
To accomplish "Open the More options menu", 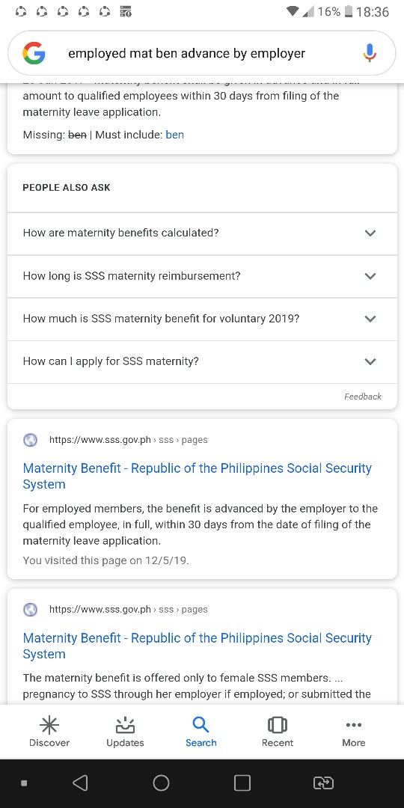I will click(353, 732).
